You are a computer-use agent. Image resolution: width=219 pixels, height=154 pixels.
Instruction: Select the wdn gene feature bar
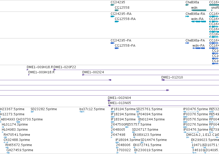click(x=199, y=10)
